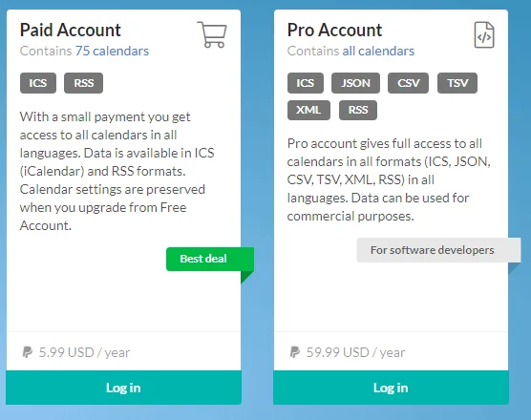Log in to the Paid Account plan
Image resolution: width=531 pixels, height=420 pixels.
(123, 388)
